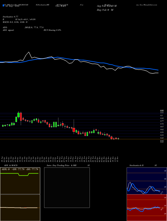The height and width of the screenshot is (221, 167).
Task: Click the MACD line in lower-left panel
Action: (x=19, y=208)
